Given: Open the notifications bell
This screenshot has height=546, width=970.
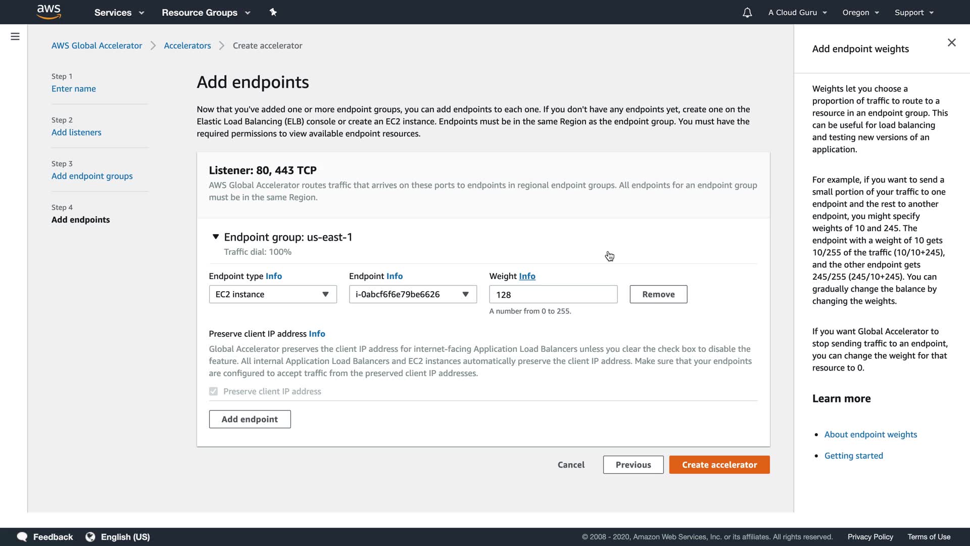Looking at the screenshot, I should pos(747,13).
